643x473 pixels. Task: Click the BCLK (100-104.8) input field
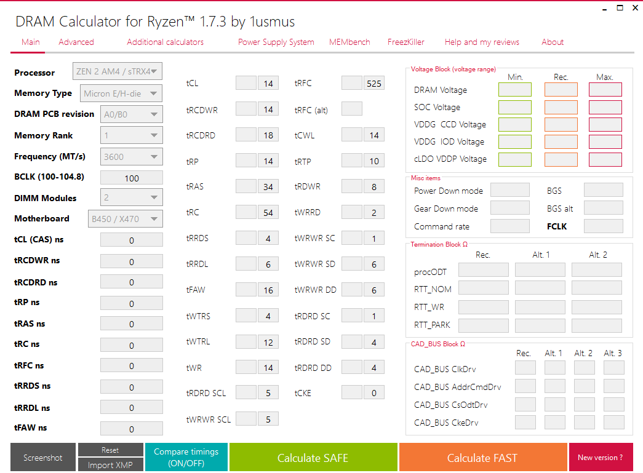132,178
